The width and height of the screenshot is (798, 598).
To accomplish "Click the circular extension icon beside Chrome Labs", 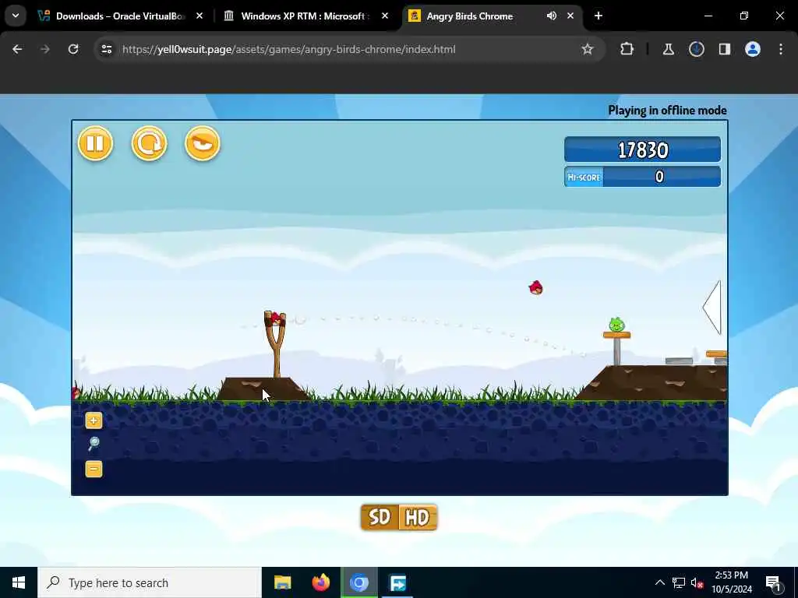I will 696,49.
